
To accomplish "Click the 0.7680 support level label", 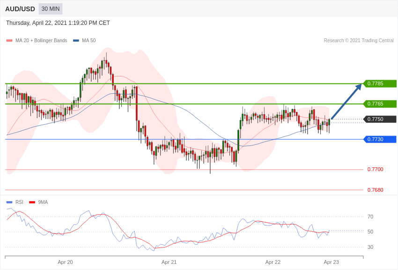I will coord(376,190).
